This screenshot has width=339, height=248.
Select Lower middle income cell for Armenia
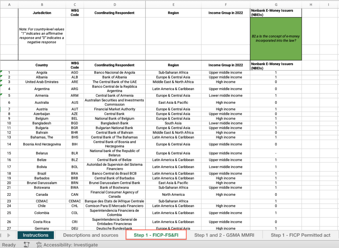pyautogui.click(x=225, y=96)
